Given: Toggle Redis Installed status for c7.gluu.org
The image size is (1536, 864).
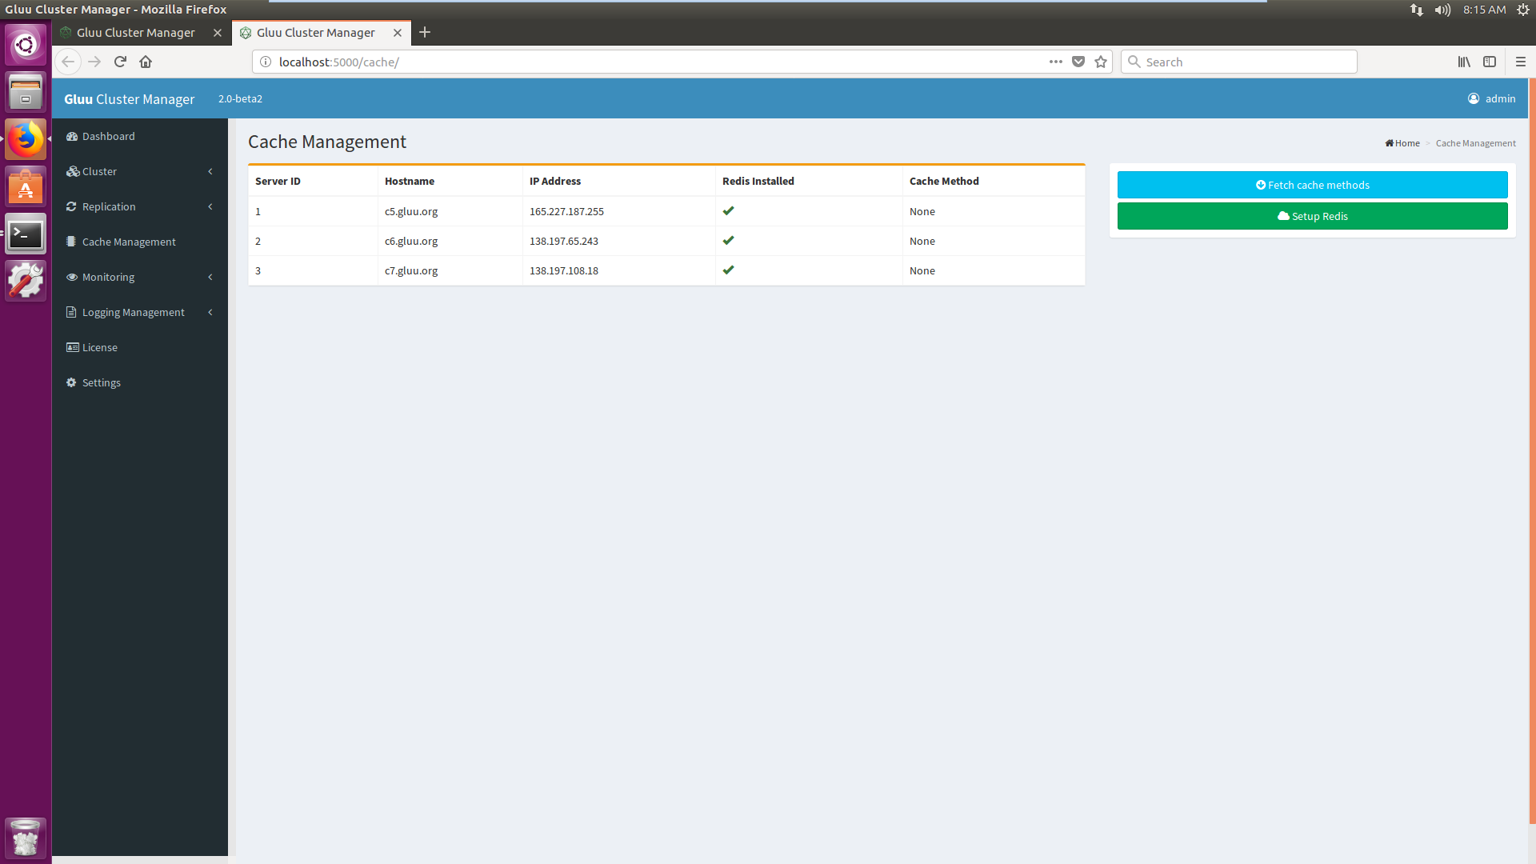Looking at the screenshot, I should click(x=728, y=270).
